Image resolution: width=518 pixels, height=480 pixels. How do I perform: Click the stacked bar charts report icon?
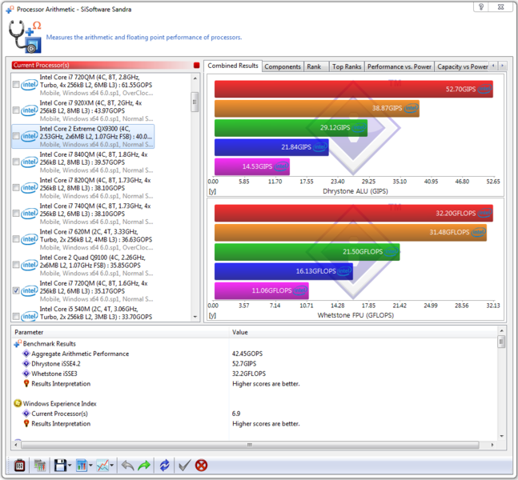(40, 466)
